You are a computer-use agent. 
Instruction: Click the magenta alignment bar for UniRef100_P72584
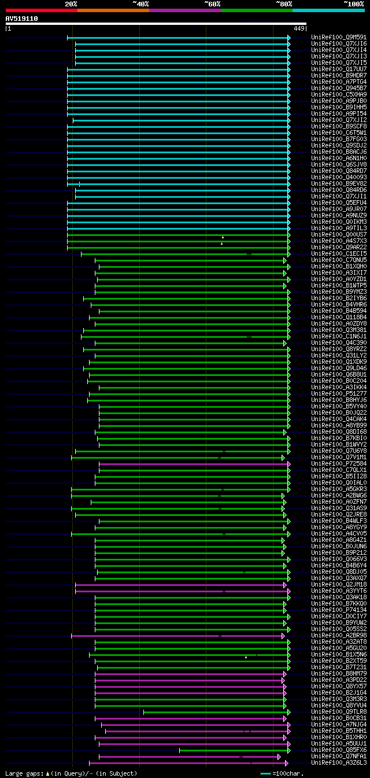click(194, 464)
